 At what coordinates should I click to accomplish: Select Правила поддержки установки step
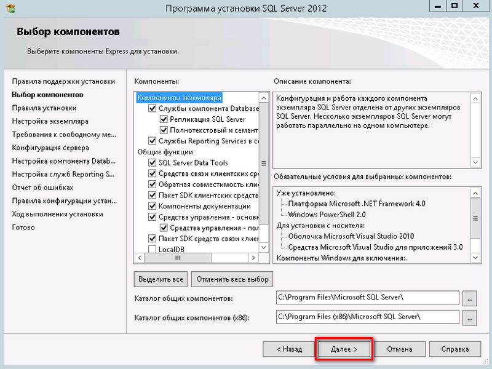coord(63,82)
